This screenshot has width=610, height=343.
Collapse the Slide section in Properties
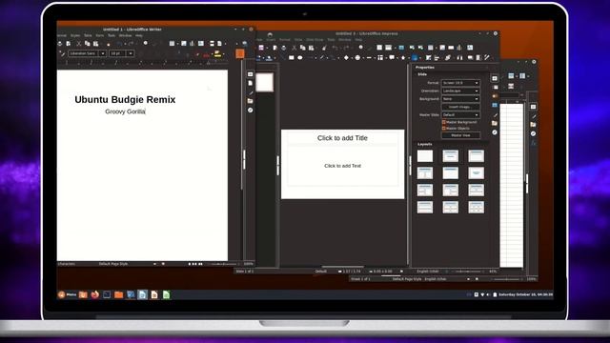421,74
